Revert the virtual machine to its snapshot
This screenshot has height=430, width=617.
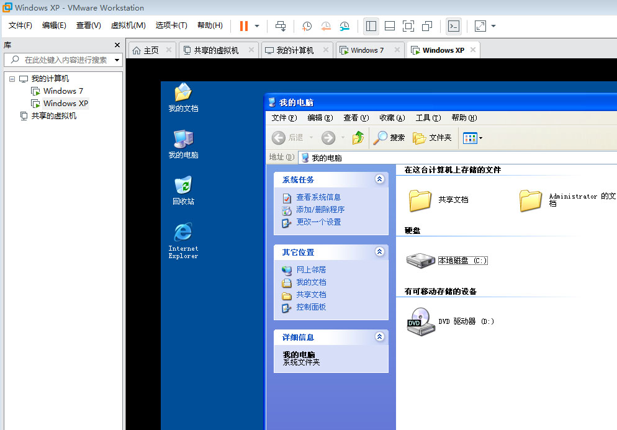[326, 26]
